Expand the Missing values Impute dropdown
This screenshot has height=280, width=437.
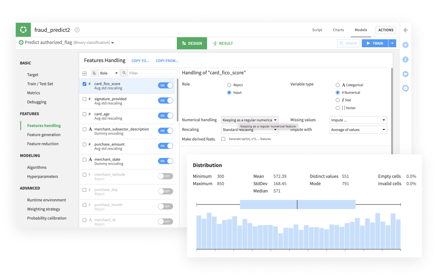(358, 120)
